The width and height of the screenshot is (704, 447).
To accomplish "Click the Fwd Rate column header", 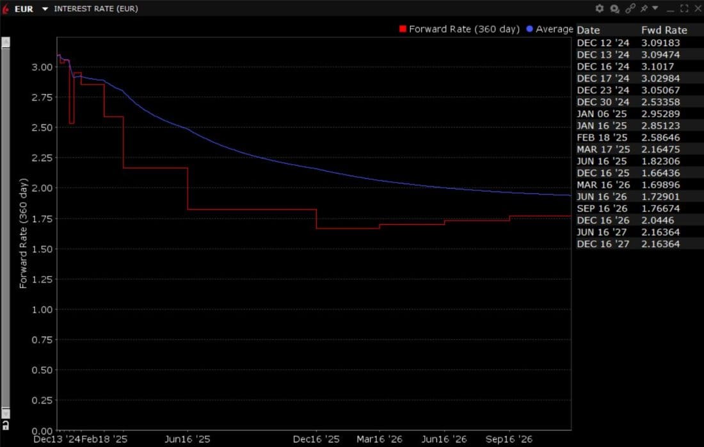I will [x=664, y=30].
